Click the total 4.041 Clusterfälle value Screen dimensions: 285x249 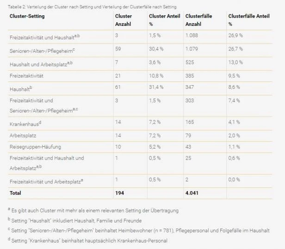click(x=192, y=193)
